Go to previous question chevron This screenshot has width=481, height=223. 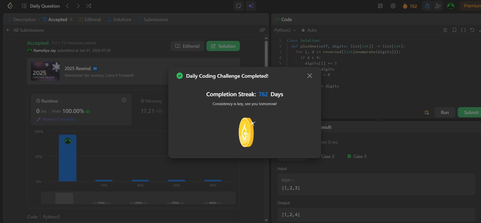pyautogui.click(x=67, y=6)
